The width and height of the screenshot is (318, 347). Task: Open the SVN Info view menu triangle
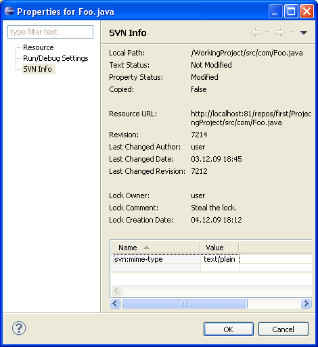(x=304, y=32)
